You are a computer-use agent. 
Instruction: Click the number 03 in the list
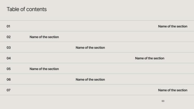(x=9, y=47)
